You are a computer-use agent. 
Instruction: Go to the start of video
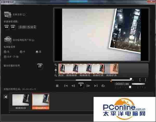pos(66,86)
